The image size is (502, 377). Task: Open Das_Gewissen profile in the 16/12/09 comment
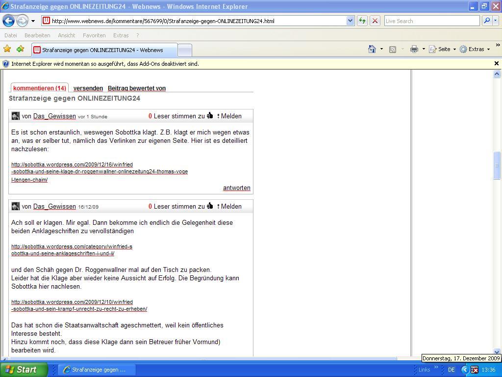click(x=54, y=207)
